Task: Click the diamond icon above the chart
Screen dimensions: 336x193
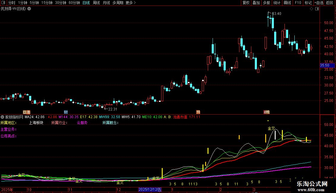Action: 311,9
